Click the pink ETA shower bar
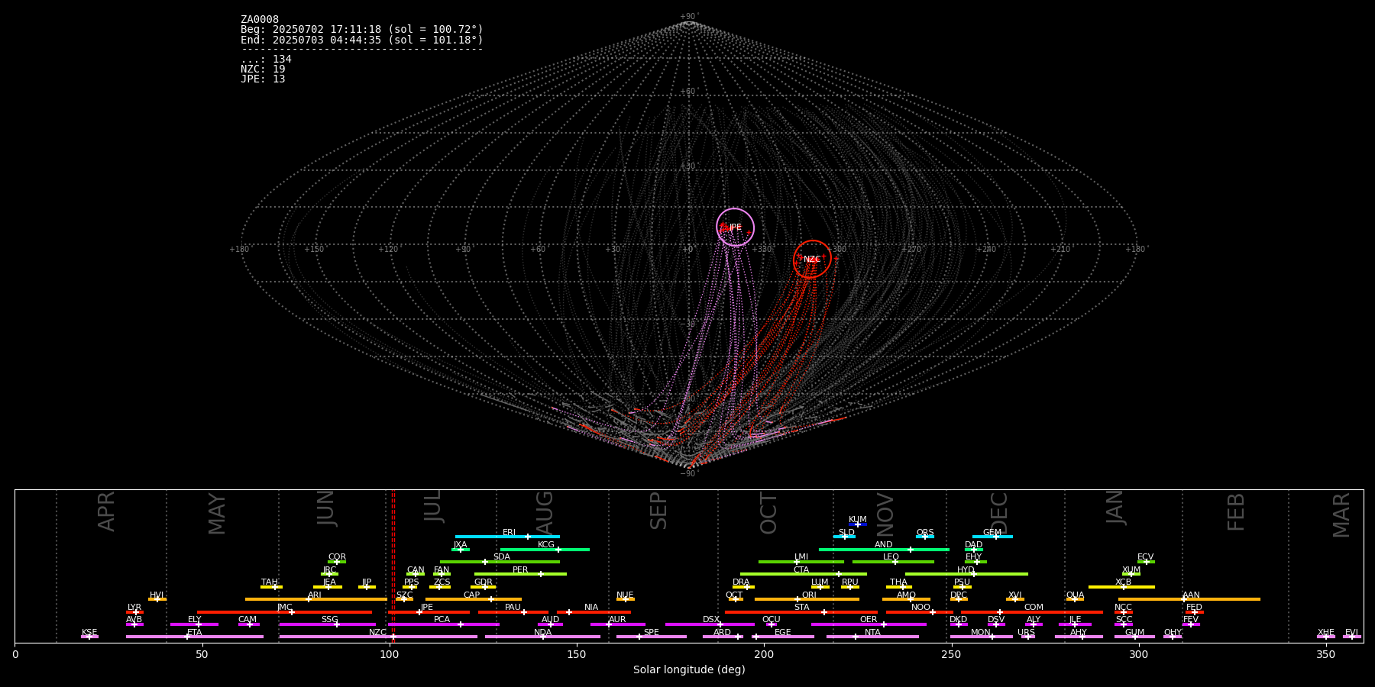This screenshot has height=687, width=1375. pyautogui.click(x=194, y=637)
